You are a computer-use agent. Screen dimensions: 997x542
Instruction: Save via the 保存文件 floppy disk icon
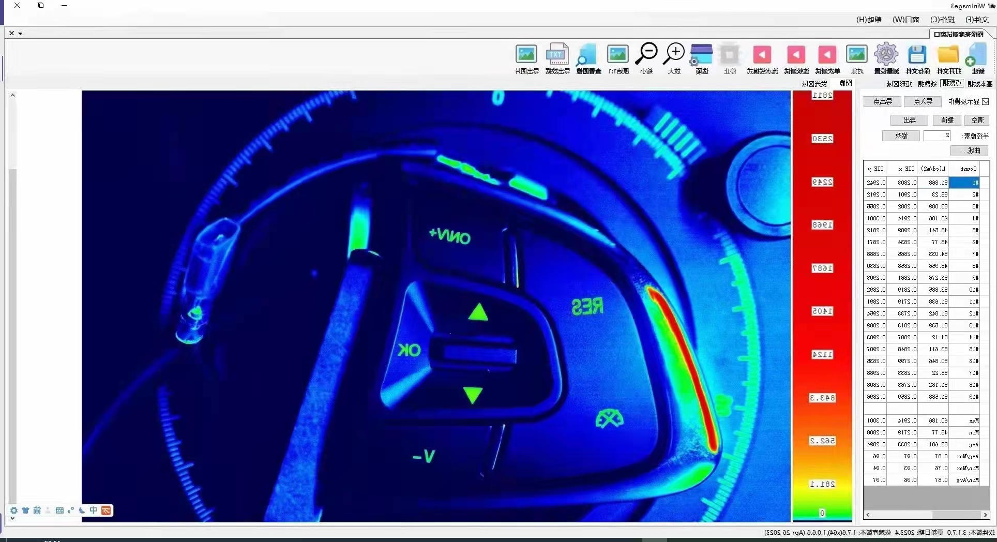click(x=917, y=55)
